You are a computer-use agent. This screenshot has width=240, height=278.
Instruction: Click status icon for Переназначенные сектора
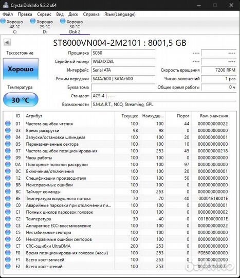(x=8, y=144)
